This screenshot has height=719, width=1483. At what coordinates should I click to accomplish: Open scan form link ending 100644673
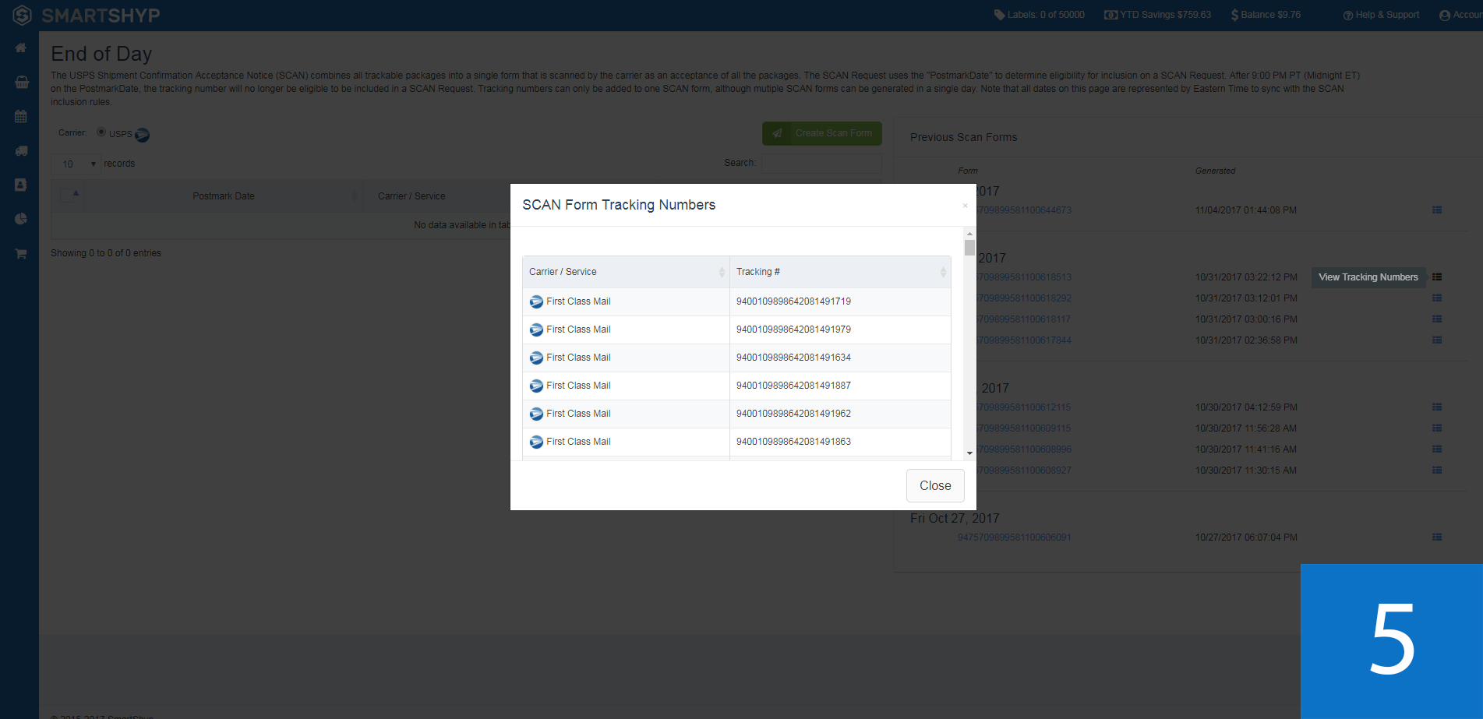pyautogui.click(x=1023, y=210)
